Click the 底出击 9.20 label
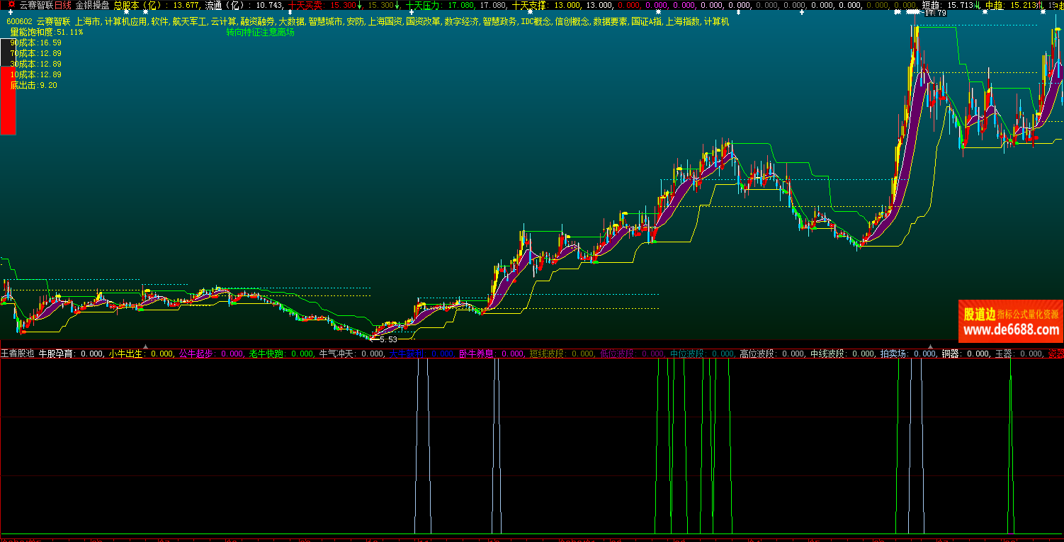Screen dimensions: 1064x542 click(x=33, y=85)
